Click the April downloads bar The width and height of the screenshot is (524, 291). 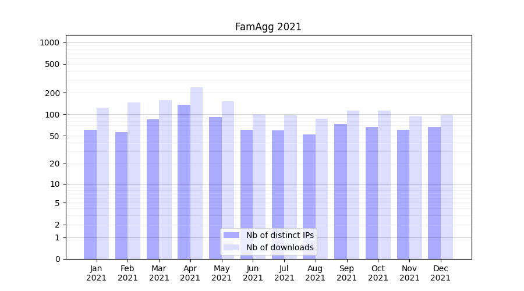click(196, 175)
